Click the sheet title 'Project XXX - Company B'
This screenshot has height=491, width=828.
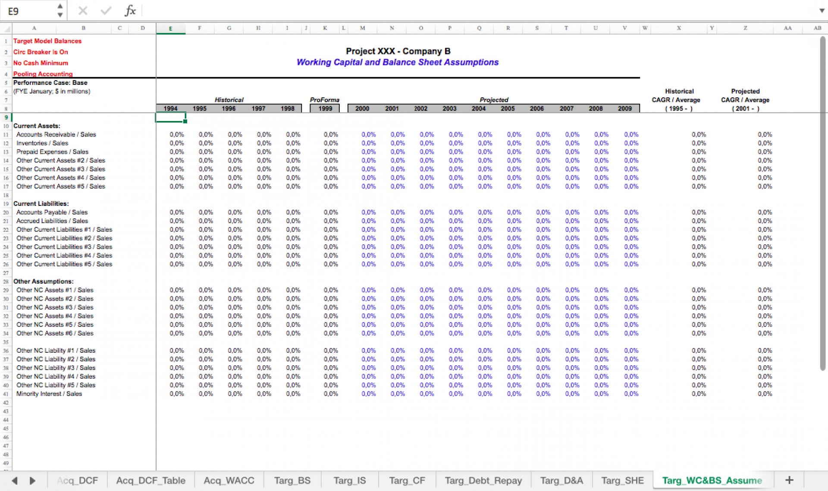398,51
